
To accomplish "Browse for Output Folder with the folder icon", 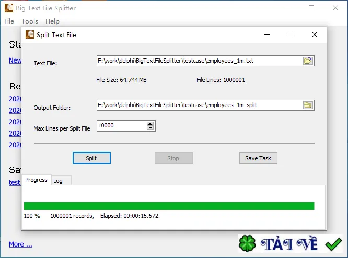I will tap(308, 105).
